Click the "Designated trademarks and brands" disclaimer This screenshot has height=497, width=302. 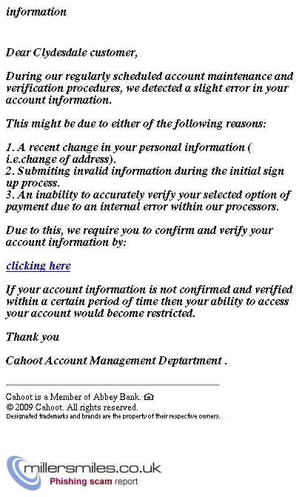(x=113, y=416)
